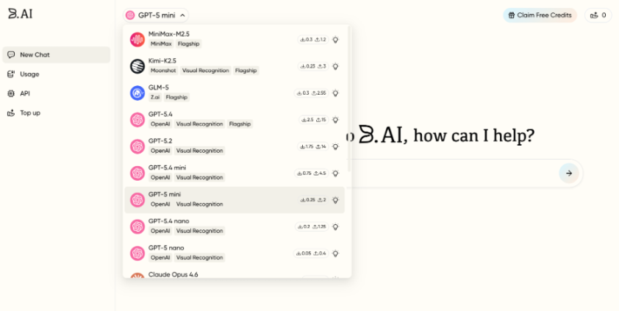Click the gift icon for free credits

click(x=512, y=15)
